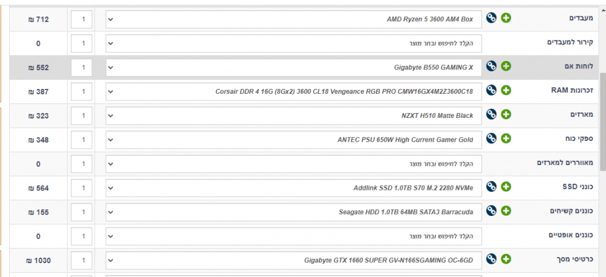Screen dimensions: 606x277
Task: Click the quantity field in the כוננים קשיחים row
Action: 82,212
